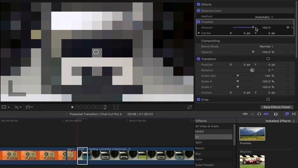Open the Blend Mode Normal dropdown
Viewport: 298px width, 168px height.
(x=266, y=47)
